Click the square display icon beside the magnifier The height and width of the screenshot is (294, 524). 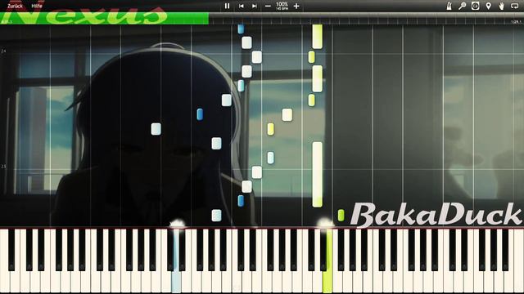coord(475,6)
